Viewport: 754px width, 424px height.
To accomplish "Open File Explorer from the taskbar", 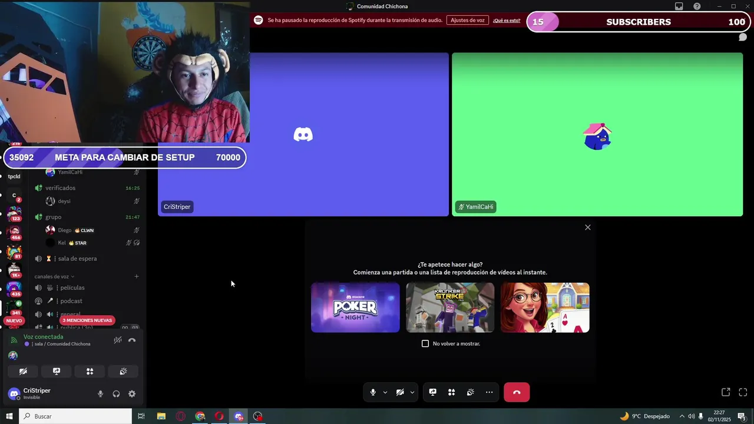I will click(161, 416).
